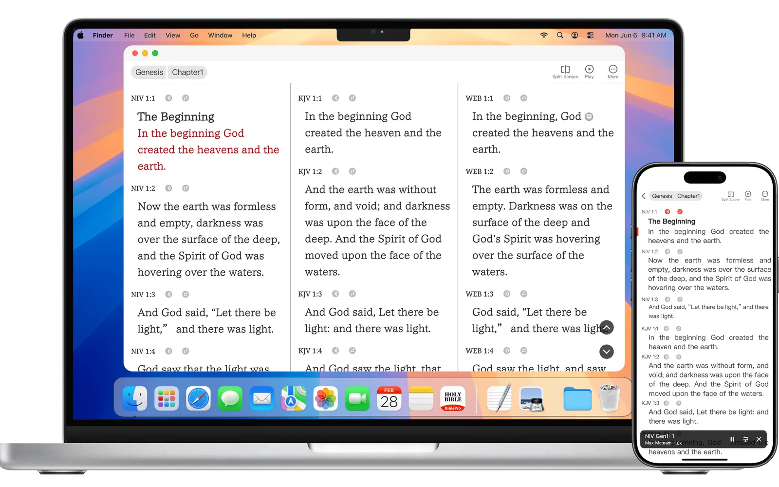Image resolution: width=779 pixels, height=487 pixels.
Task: Play audio for WEB 1:1 on Mac
Action: coord(507,98)
